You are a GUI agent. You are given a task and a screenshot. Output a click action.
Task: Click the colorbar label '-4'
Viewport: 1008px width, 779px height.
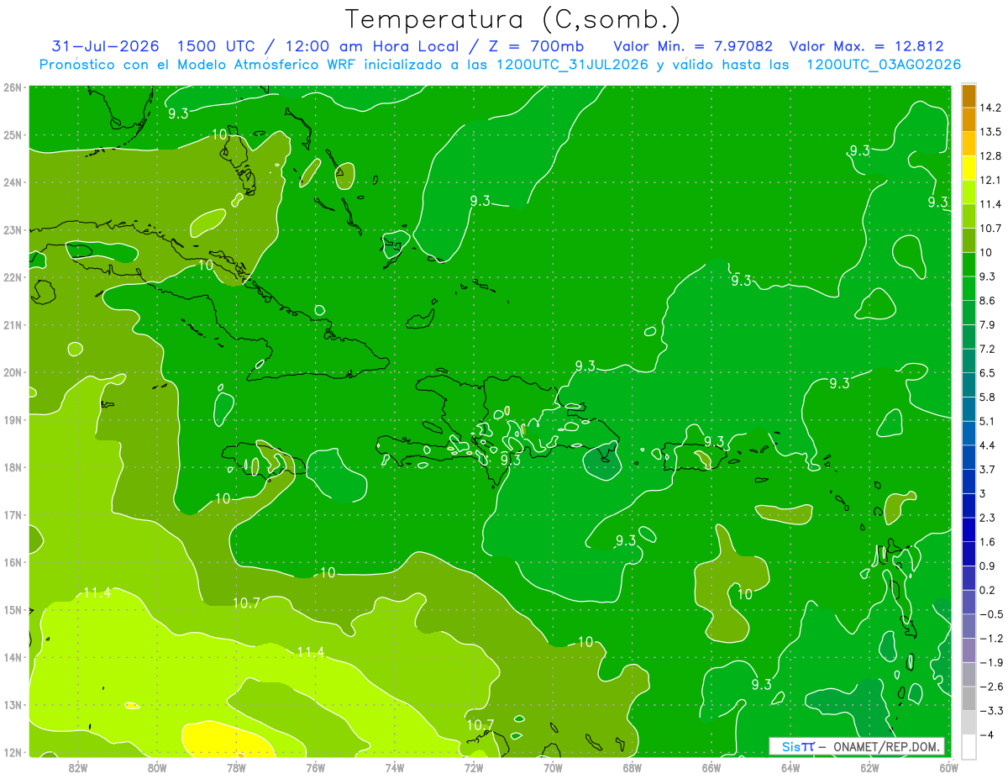tap(986, 734)
